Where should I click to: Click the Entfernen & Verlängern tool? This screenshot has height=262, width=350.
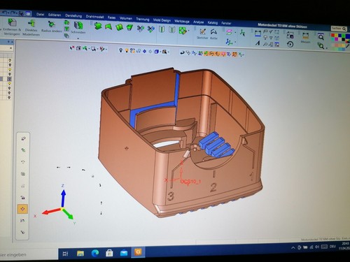[12, 27]
